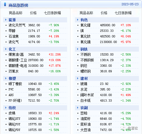Click the 商品涨跌榜 title
Viewport: 142px width, 134px height.
18,5
